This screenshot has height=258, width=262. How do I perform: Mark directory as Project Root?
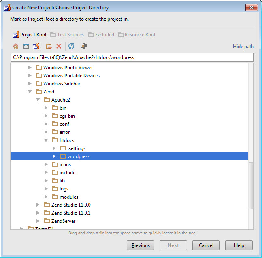pos(30,35)
